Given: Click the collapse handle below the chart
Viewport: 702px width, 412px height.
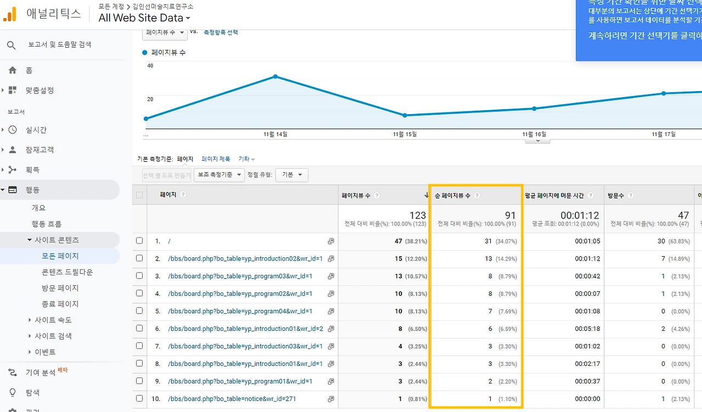Looking at the screenshot, I should click(x=537, y=141).
